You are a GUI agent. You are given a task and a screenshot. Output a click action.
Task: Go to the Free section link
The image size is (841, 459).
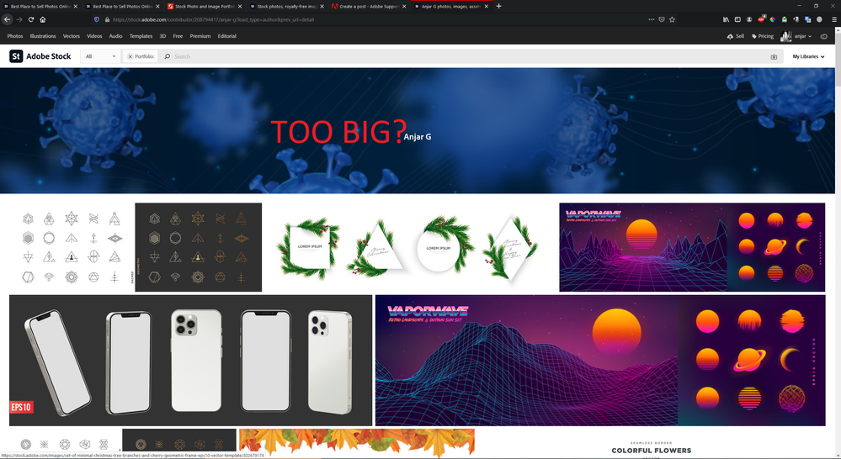(x=178, y=36)
